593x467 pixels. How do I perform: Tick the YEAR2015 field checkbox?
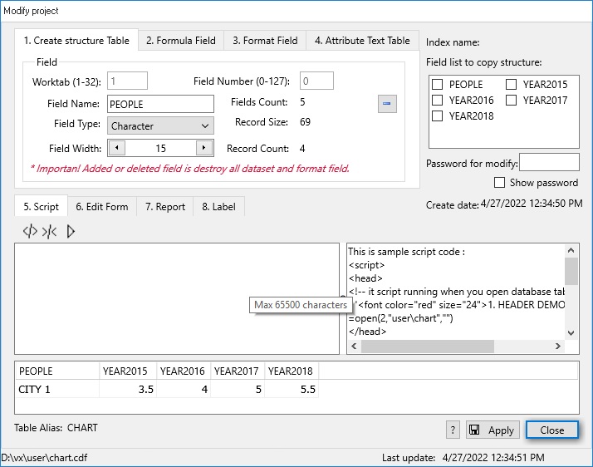(511, 84)
